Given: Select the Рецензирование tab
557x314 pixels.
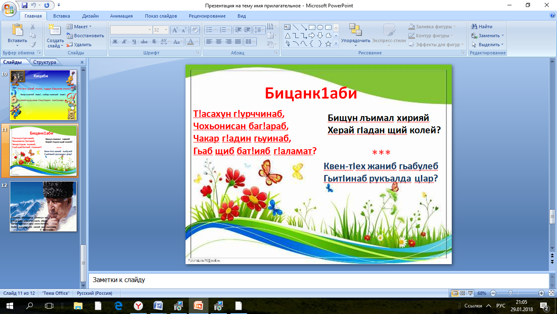Looking at the screenshot, I should (x=207, y=16).
